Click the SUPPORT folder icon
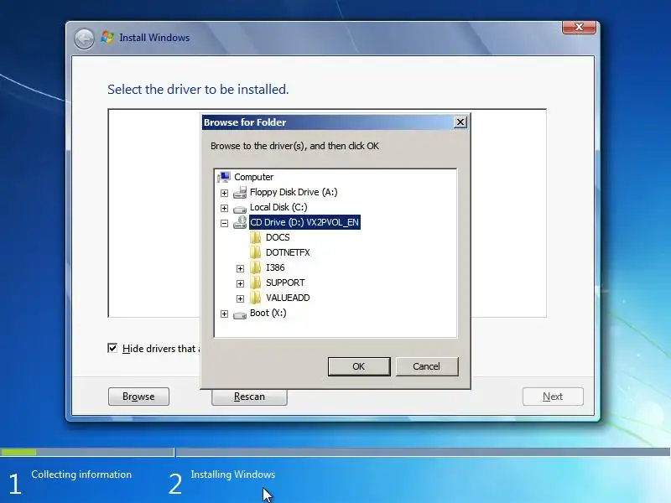 pos(256,283)
